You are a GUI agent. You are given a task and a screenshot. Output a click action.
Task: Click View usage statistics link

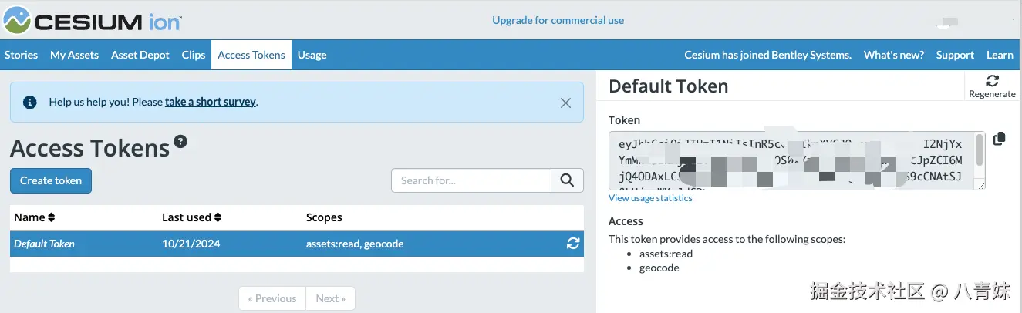[x=650, y=198]
